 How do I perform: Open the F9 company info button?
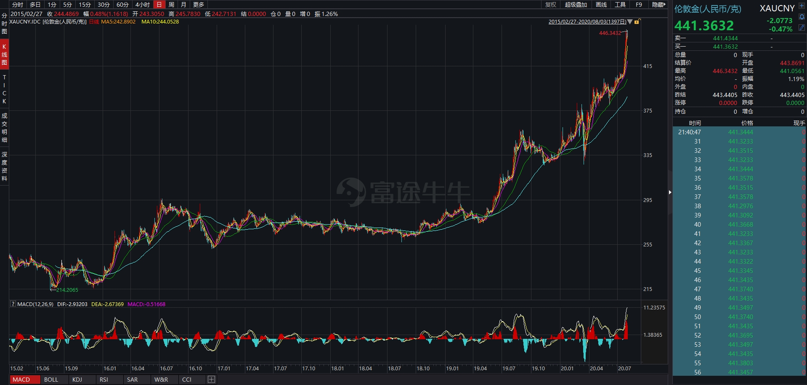pos(639,5)
